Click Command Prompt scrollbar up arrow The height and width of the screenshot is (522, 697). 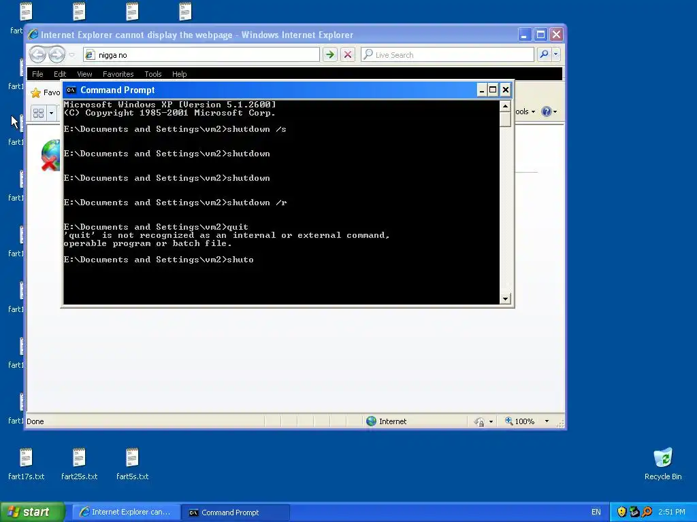pos(505,106)
